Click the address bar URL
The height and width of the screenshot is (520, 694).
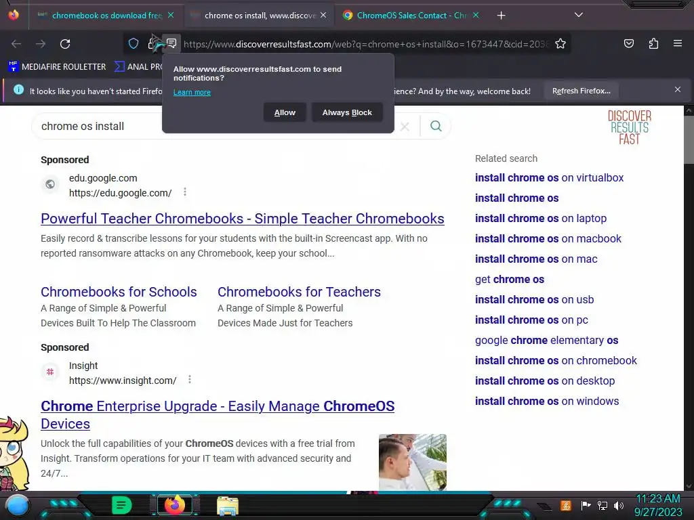coord(365,44)
